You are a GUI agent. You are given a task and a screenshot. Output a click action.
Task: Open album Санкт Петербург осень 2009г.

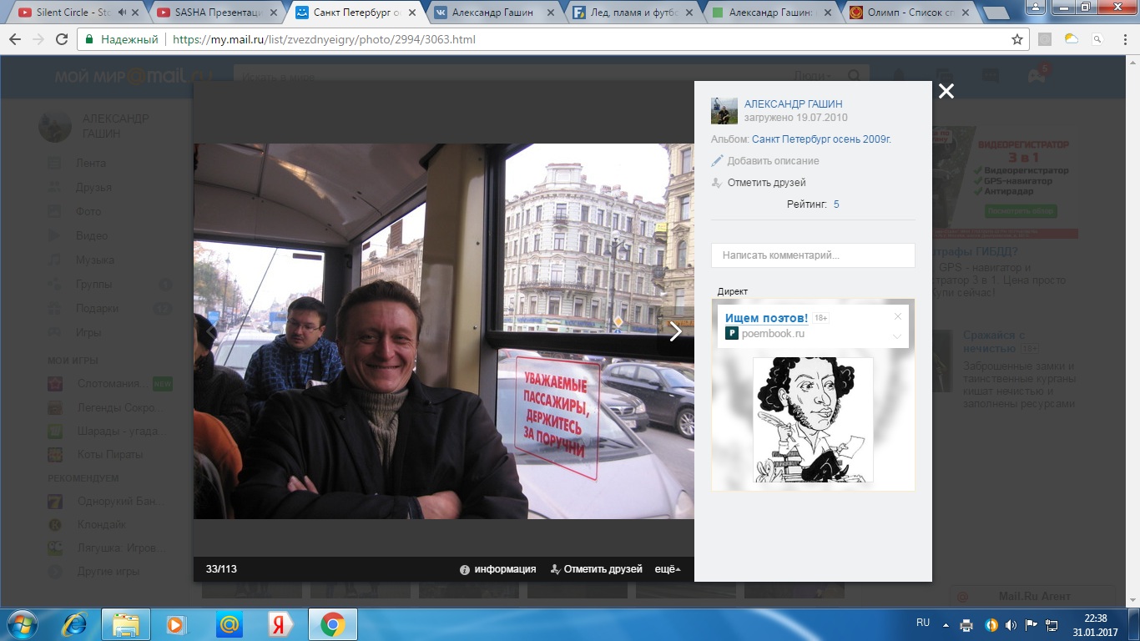click(821, 139)
